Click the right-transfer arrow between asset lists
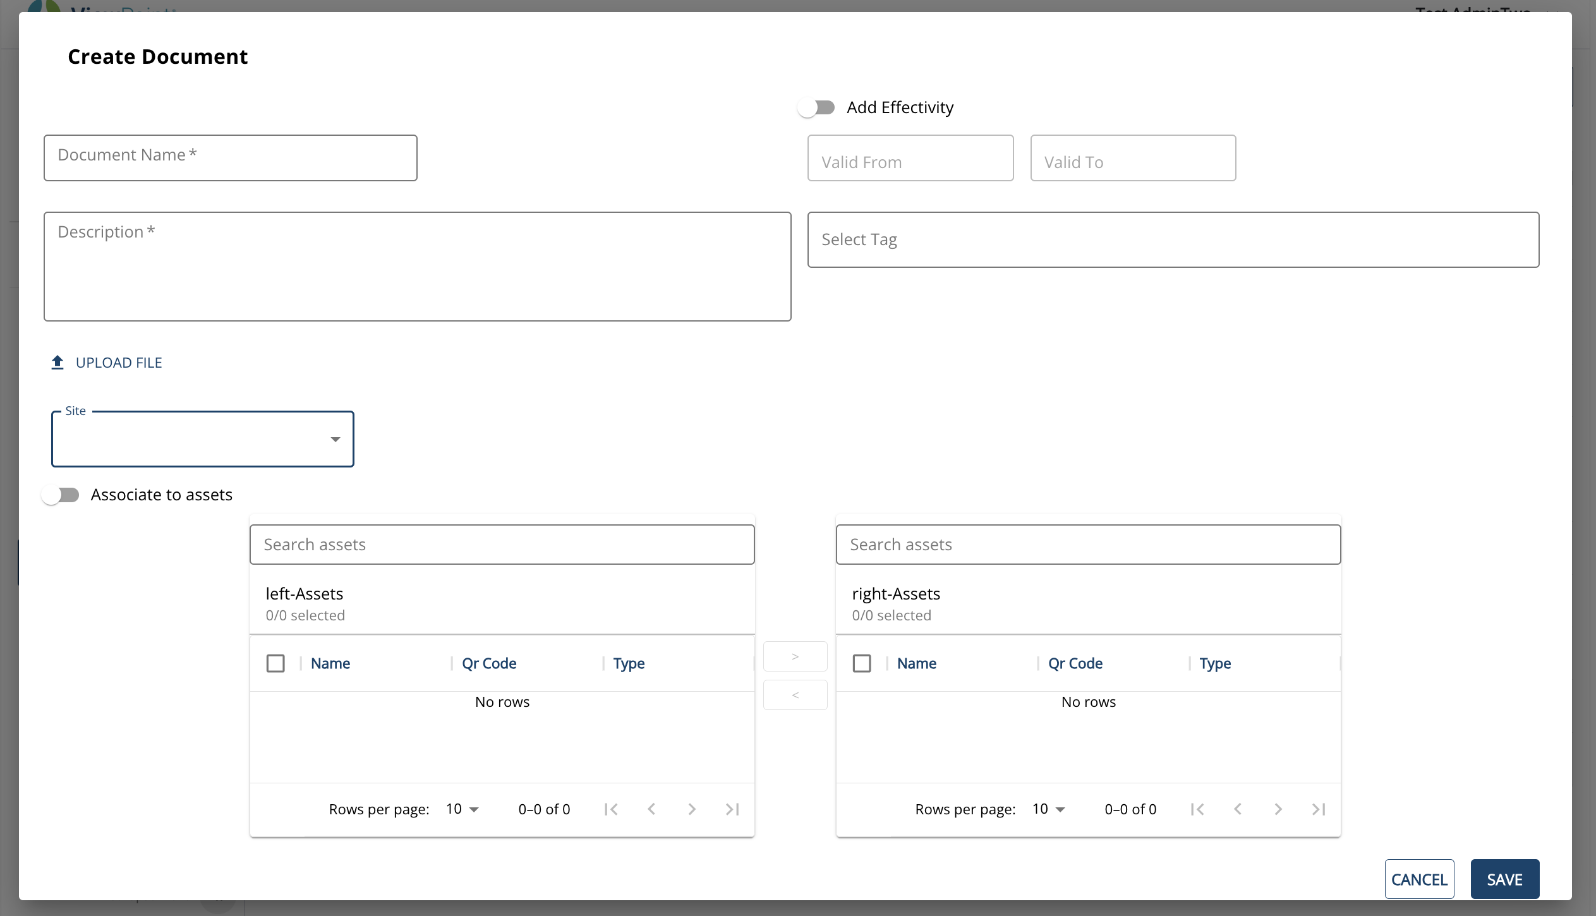 795,656
